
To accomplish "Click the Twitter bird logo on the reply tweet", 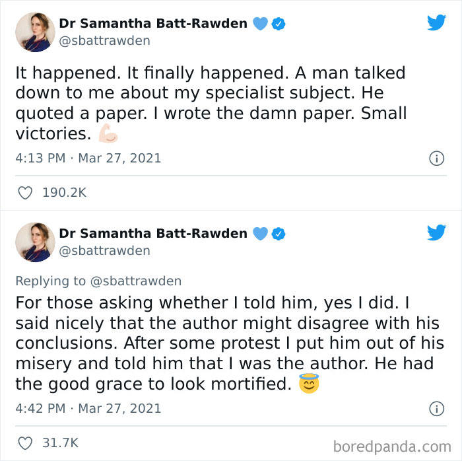I will [x=436, y=232].
